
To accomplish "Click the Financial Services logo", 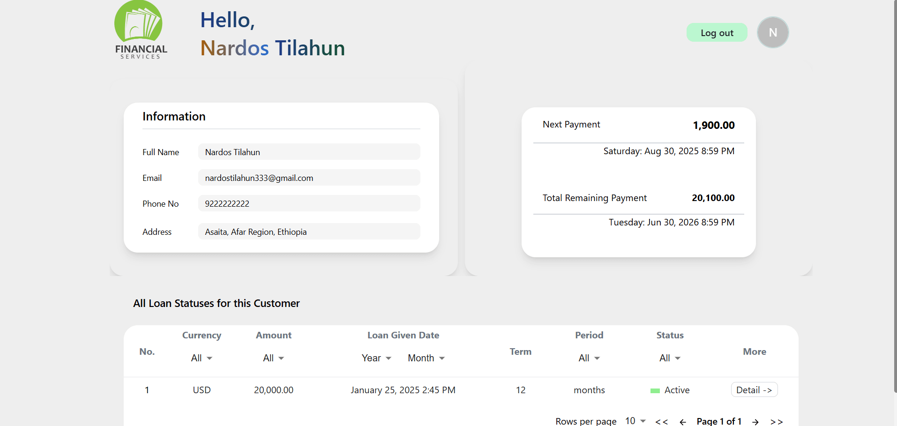I will coord(139,29).
